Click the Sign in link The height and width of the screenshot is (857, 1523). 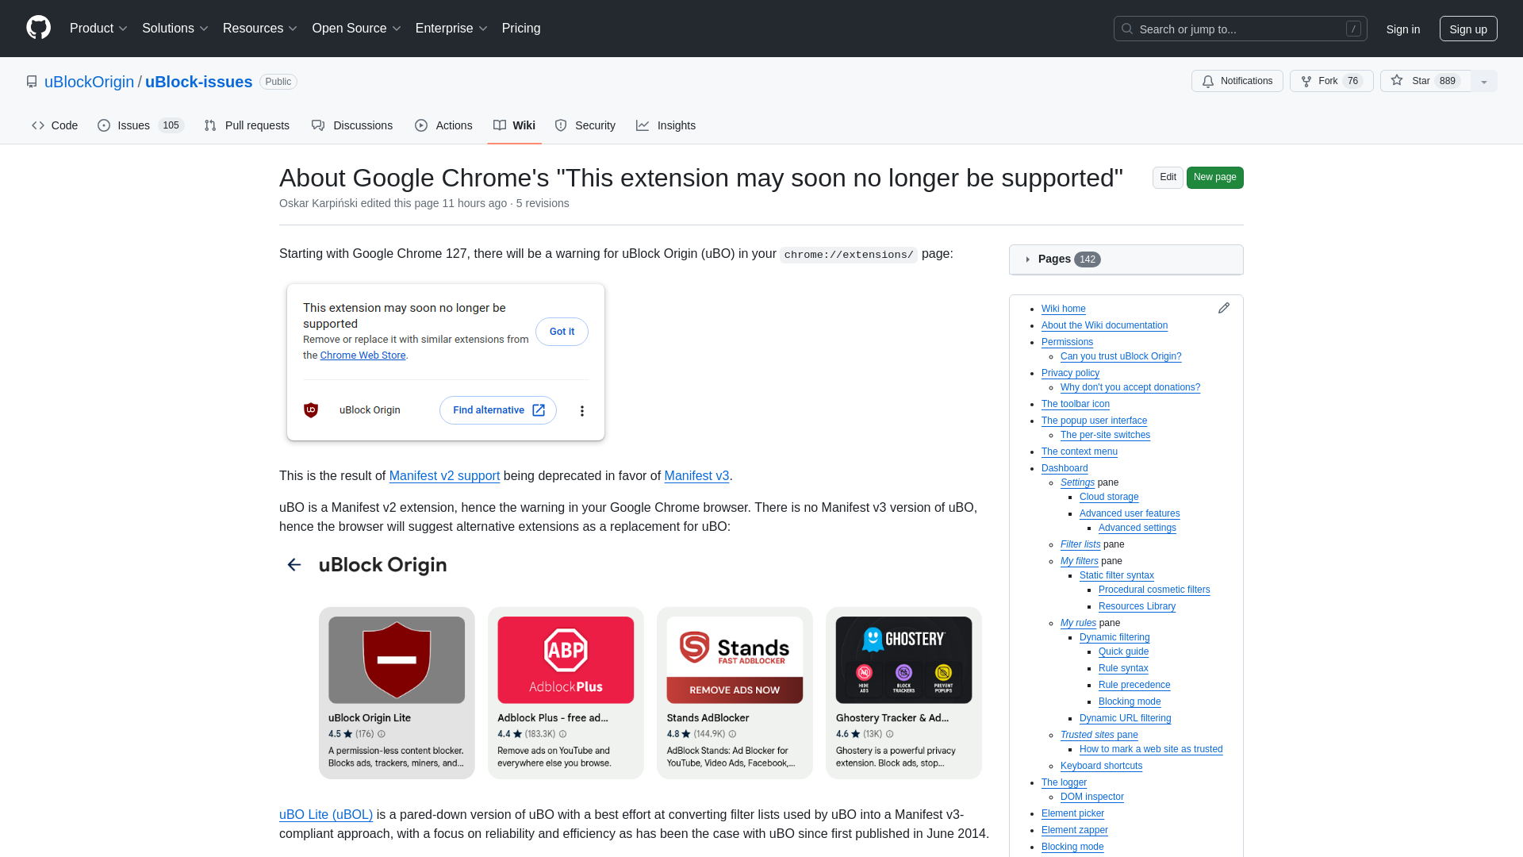tap(1402, 29)
